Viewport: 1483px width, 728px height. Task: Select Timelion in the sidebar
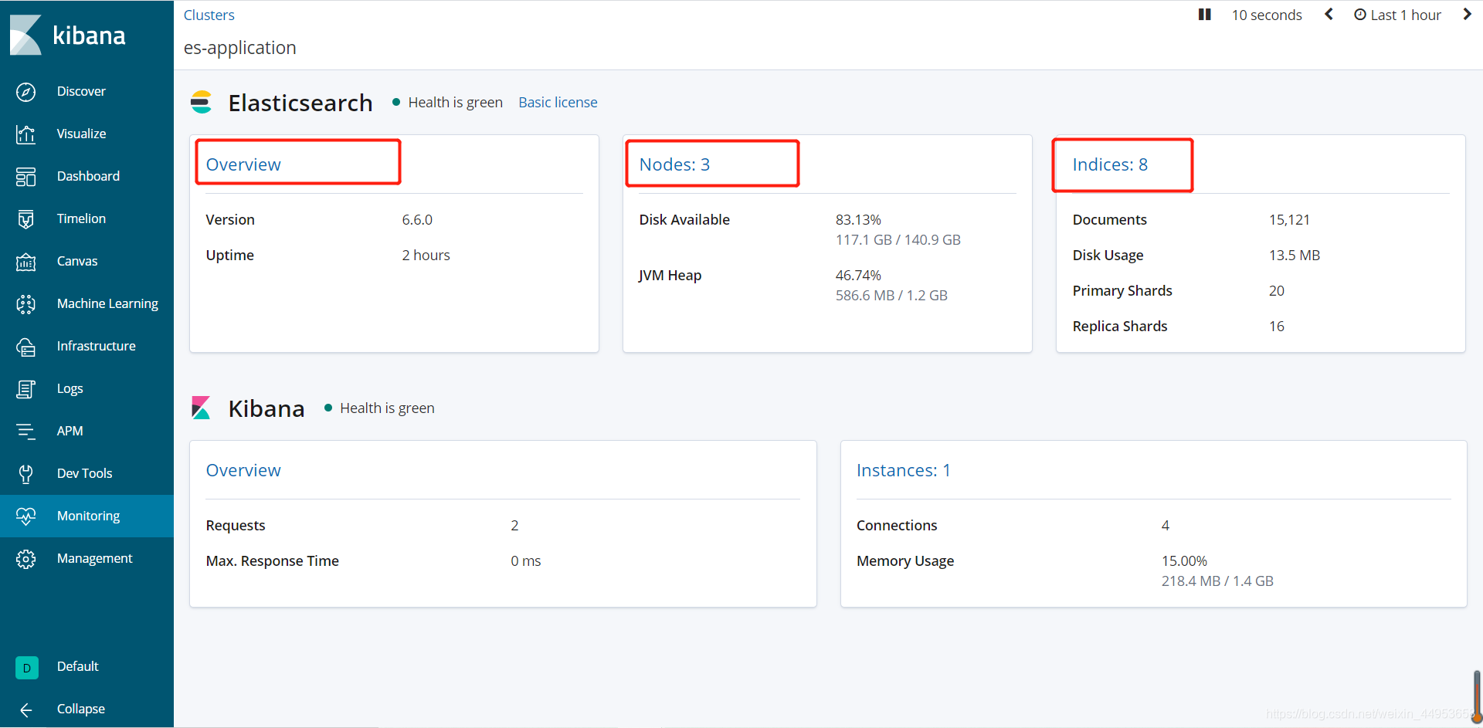point(81,218)
